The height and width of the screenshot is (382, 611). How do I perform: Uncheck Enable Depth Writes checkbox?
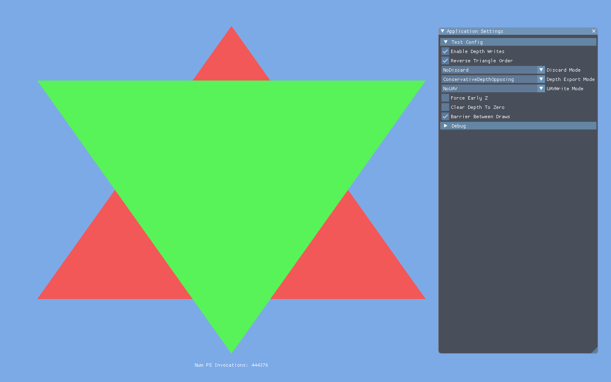click(445, 51)
